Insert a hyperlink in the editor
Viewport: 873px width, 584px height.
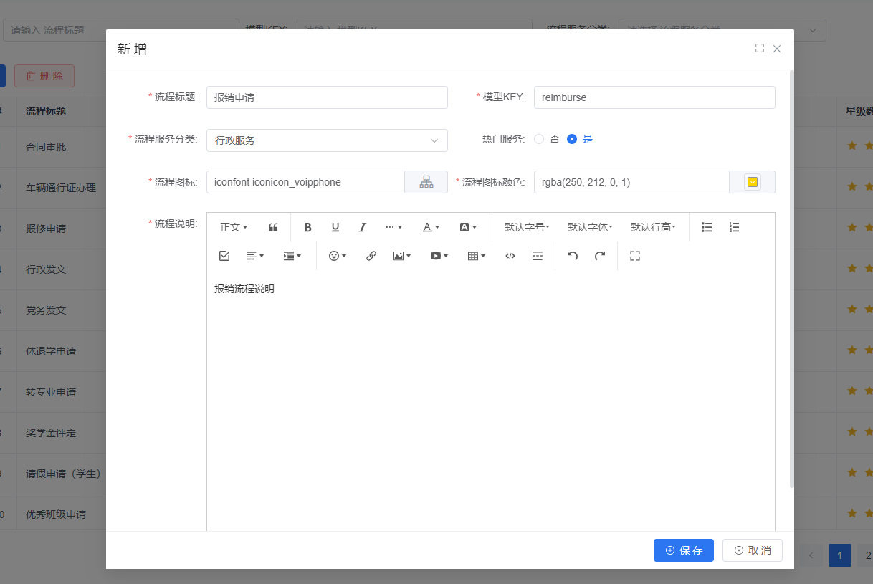coord(371,256)
